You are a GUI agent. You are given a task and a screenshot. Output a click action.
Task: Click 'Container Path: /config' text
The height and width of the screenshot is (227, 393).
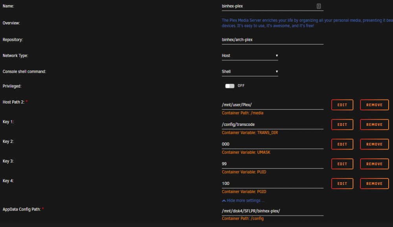tap(242, 219)
